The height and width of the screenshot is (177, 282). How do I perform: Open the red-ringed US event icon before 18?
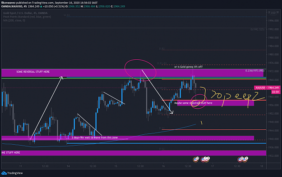240,159
